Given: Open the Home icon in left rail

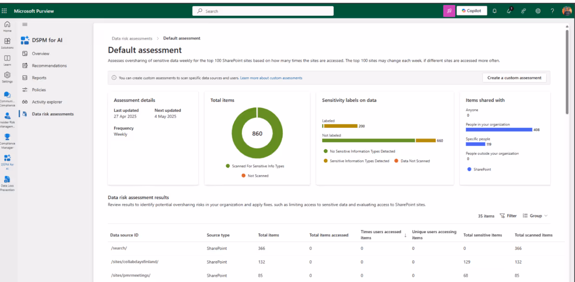Looking at the screenshot, I should (7, 26).
